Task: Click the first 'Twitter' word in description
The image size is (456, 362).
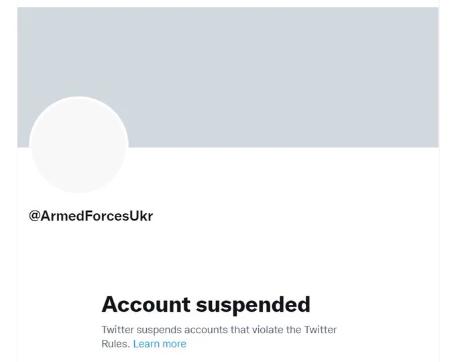Action: pyautogui.click(x=117, y=330)
